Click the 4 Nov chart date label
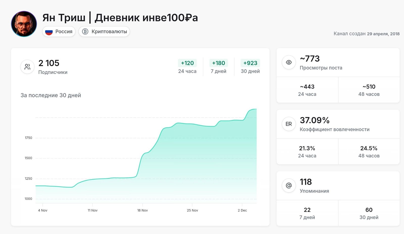The width and height of the screenshot is (404, 234). tap(43, 210)
